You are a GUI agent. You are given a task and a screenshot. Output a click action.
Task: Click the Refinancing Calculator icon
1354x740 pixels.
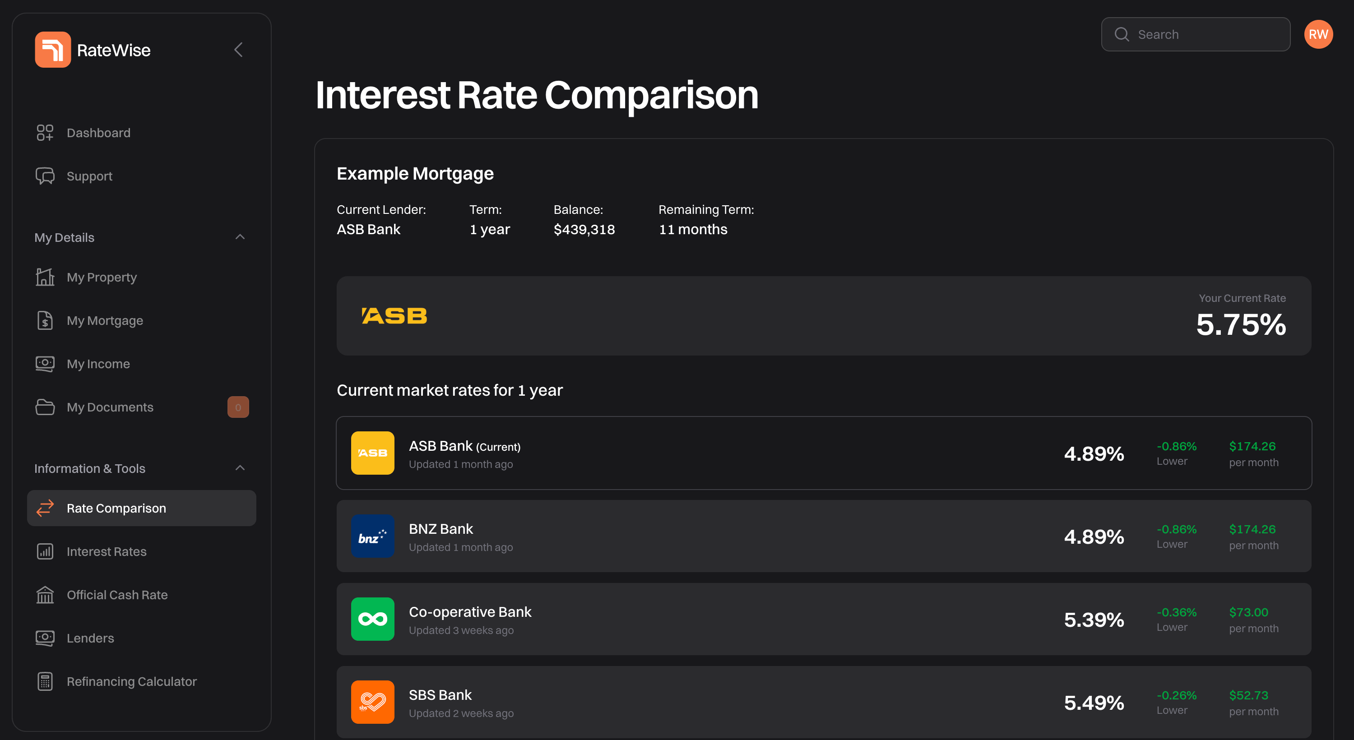(x=45, y=681)
